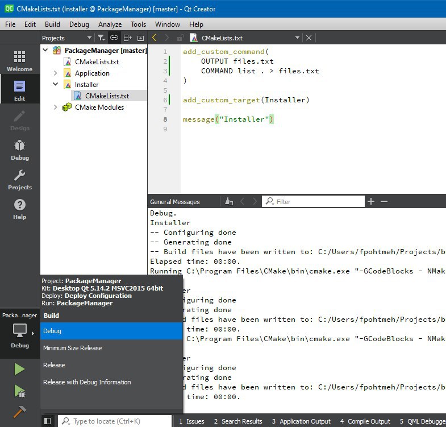Toggle synchronize with editor link icon
The image size is (446, 427).
coord(114,38)
